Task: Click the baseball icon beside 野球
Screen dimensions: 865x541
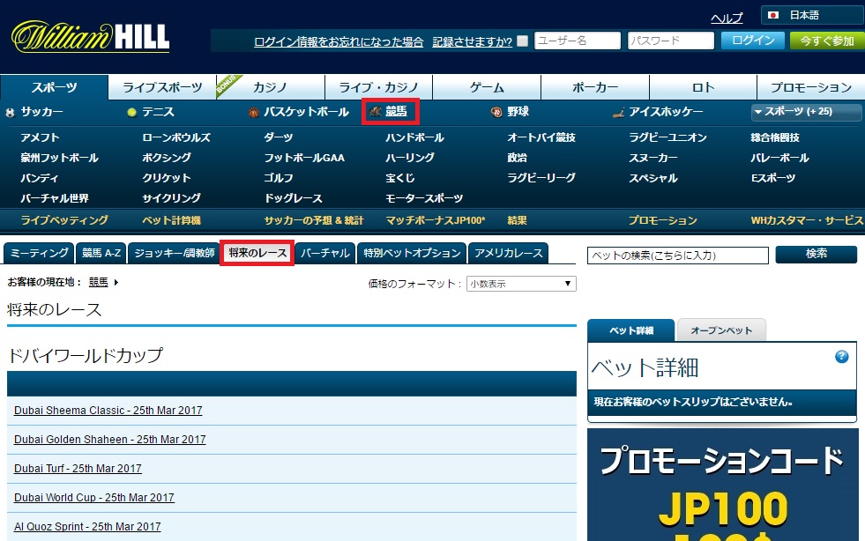Action: (x=496, y=113)
